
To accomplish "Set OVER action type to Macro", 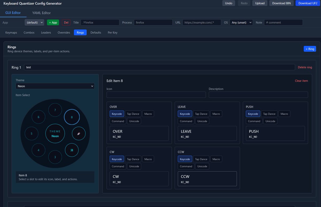I will pos(148,114).
